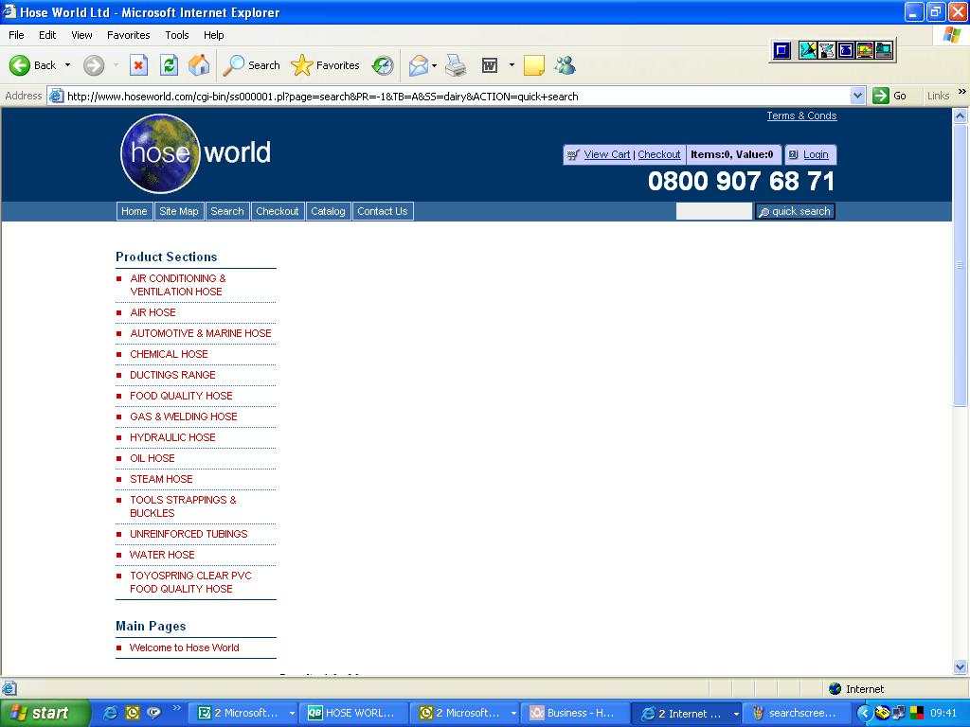This screenshot has height=727, width=970.
Task: Click the Favorites star button
Action: click(x=325, y=65)
